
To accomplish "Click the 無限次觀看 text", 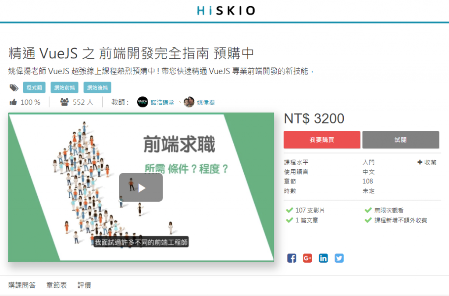I will [x=389, y=210].
